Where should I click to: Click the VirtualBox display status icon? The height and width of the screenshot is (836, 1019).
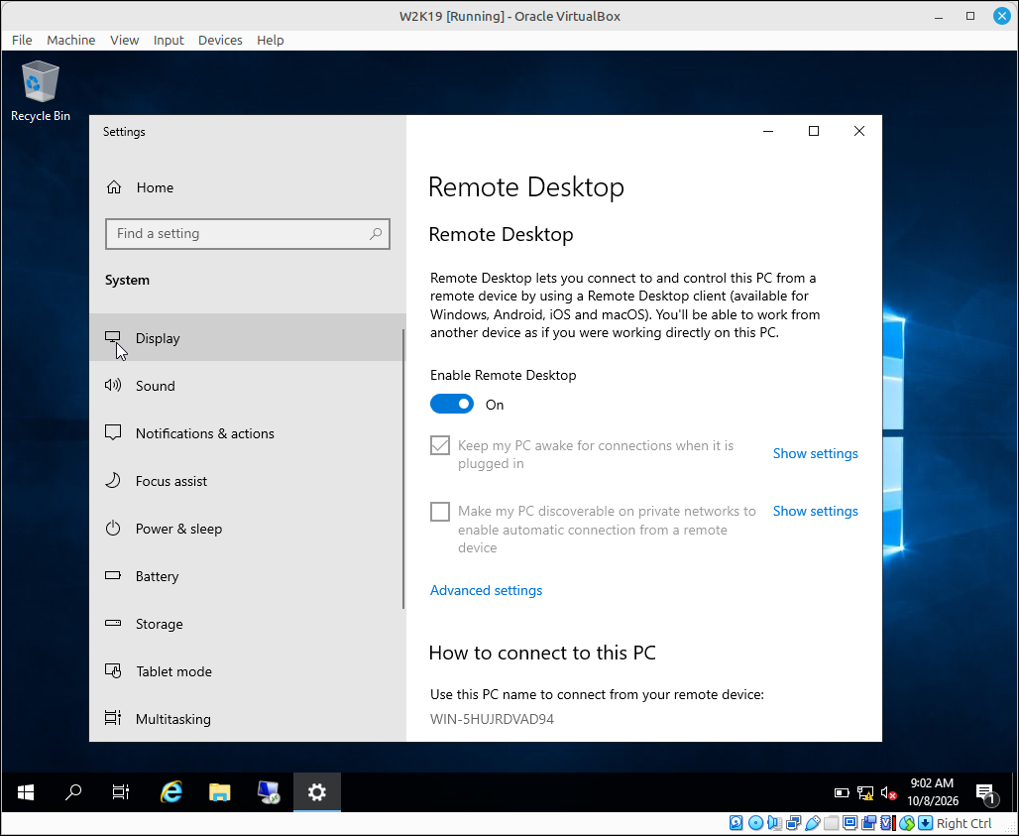coord(850,823)
